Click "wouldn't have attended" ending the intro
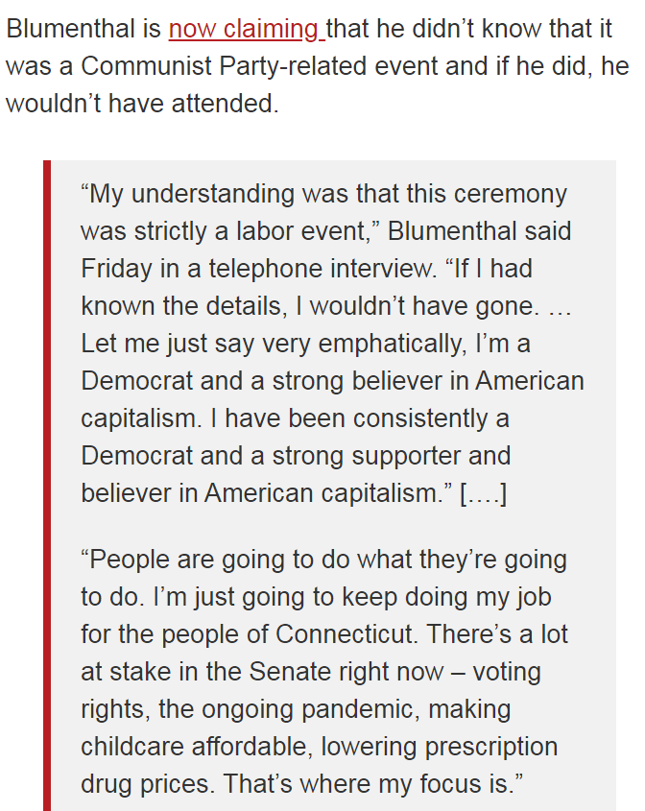This screenshot has height=811, width=645. coord(141,104)
